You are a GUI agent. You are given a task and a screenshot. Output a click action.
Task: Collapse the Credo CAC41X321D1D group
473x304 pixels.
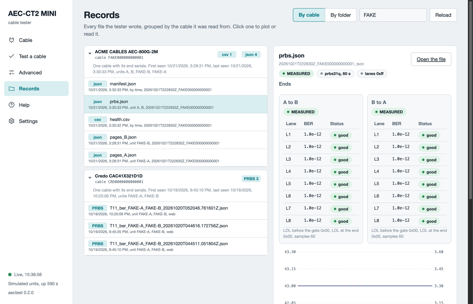pyautogui.click(x=90, y=178)
